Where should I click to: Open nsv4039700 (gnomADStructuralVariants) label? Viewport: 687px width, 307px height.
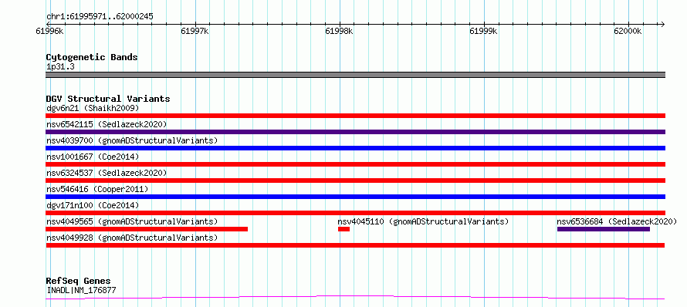point(132,140)
